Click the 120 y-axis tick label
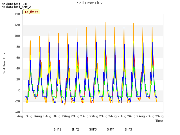 (x=17, y=25)
